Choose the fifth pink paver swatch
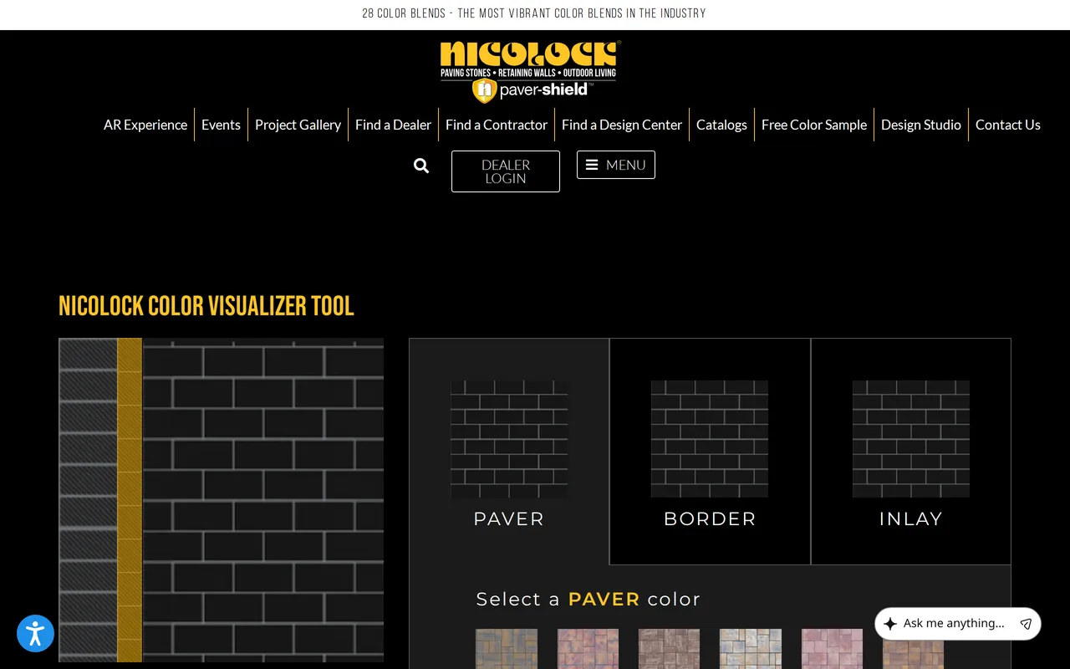The image size is (1070, 669). tap(832, 649)
